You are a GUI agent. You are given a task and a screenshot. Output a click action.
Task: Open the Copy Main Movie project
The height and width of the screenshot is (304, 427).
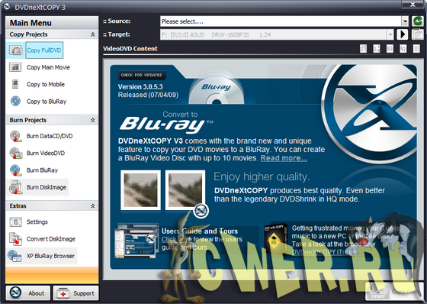[48, 67]
